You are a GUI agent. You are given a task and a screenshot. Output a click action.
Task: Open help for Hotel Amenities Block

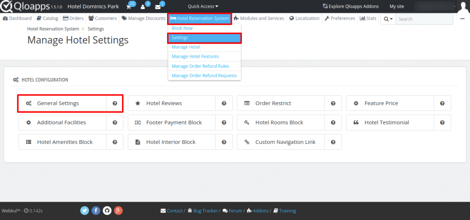115,142
